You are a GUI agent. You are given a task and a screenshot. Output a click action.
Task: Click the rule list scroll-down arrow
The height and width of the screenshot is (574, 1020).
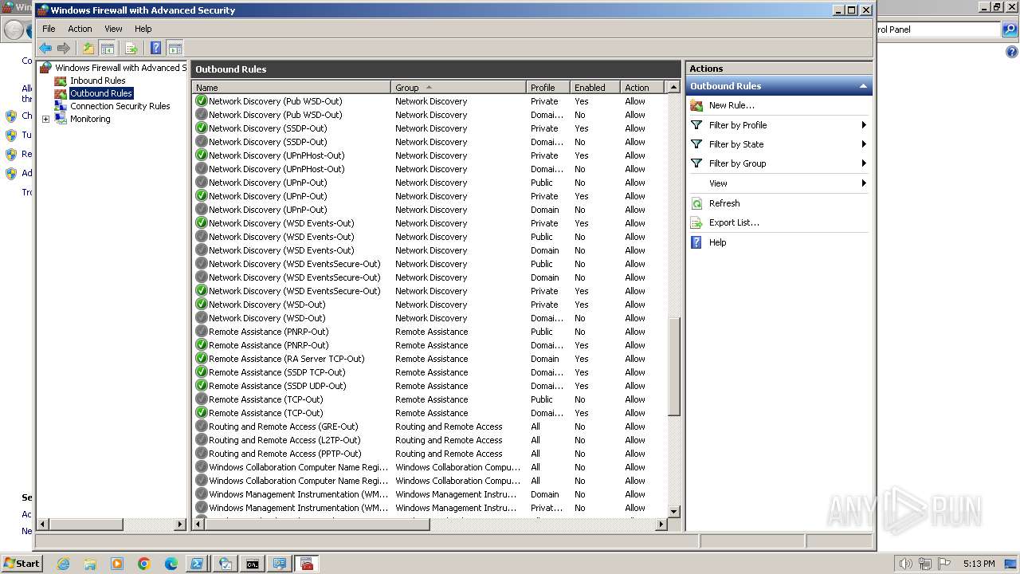(x=674, y=511)
